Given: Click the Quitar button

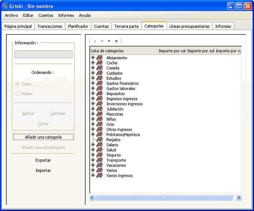Looking at the screenshot, I should [x=43, y=124].
